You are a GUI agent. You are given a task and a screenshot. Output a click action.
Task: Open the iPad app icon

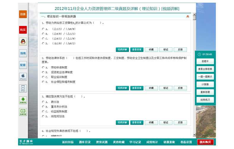point(23,89)
